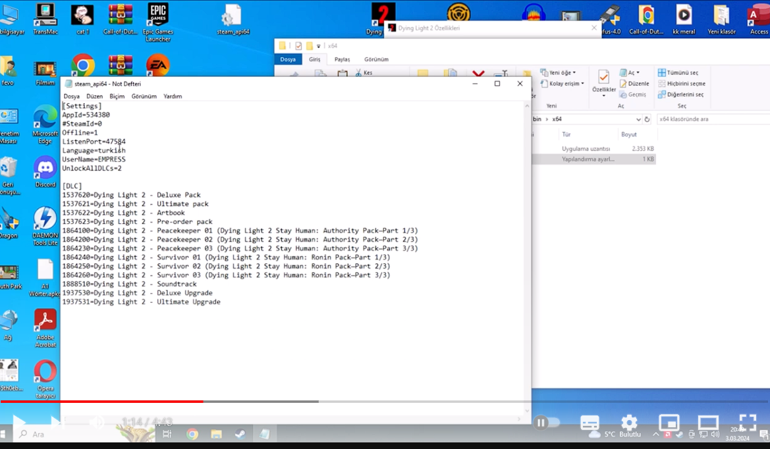Open DAEMON Tools Lite shortcut
This screenshot has height=449, width=770.
[x=45, y=226]
